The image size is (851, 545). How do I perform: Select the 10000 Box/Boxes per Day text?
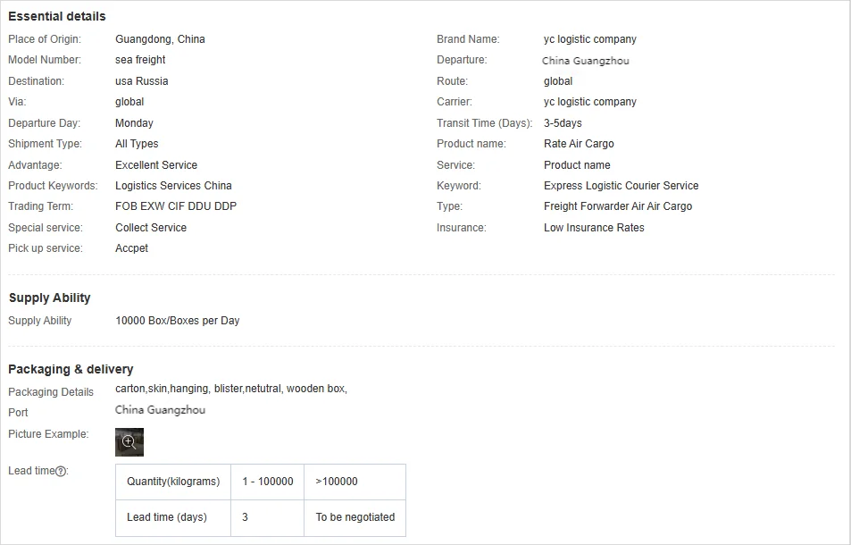tap(178, 321)
